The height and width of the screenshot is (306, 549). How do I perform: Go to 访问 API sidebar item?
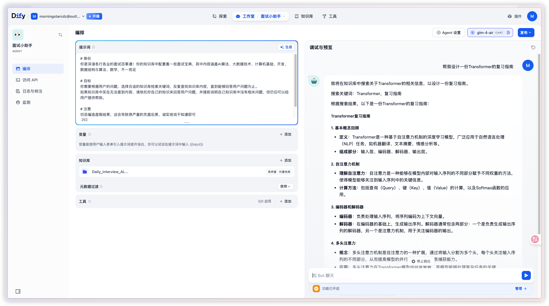[30, 80]
